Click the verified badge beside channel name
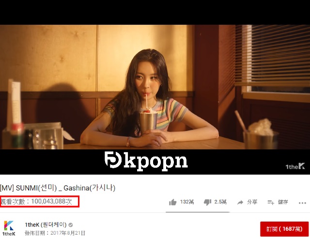 [x=70, y=225]
